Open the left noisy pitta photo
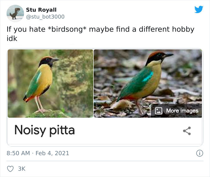The image size is (210, 177). click(50, 83)
